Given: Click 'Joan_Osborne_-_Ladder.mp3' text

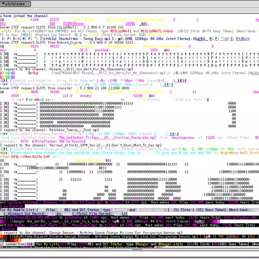Looking at the screenshot, I should 56,85.
